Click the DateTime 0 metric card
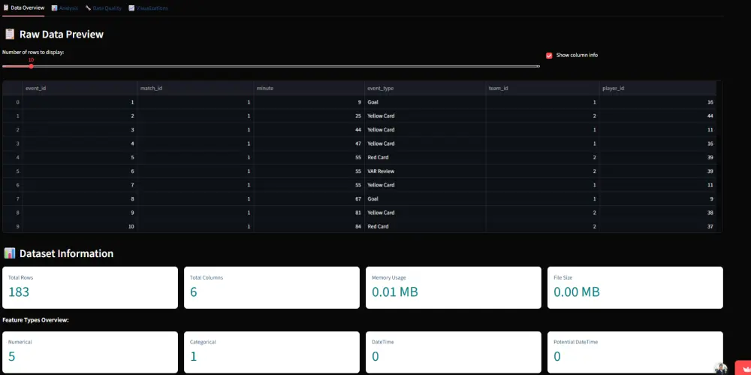 point(454,352)
